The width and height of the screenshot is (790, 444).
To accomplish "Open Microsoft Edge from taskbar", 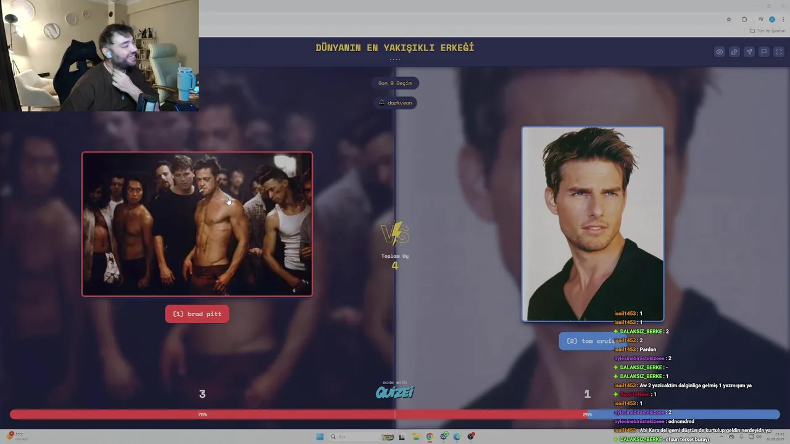I will 457,437.
